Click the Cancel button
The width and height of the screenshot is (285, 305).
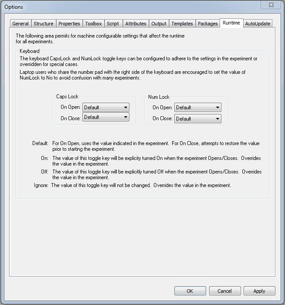pyautogui.click(x=225, y=291)
